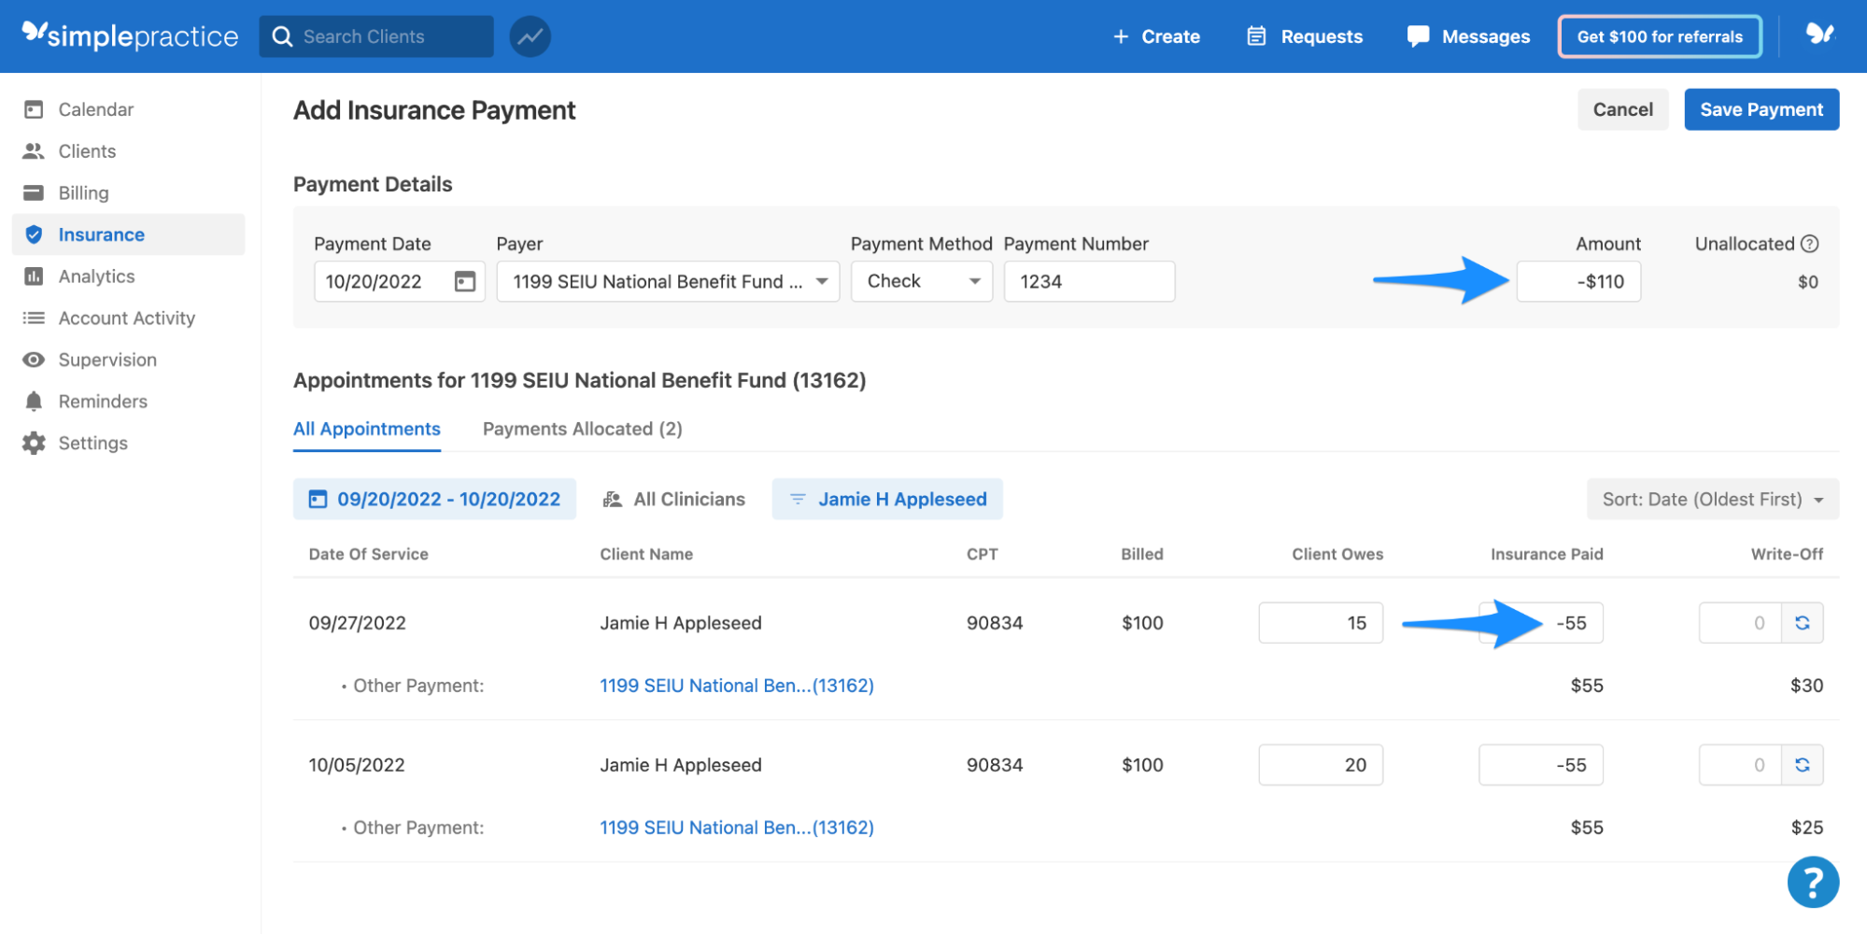
Task: Click the Save Payment button
Action: click(1761, 108)
